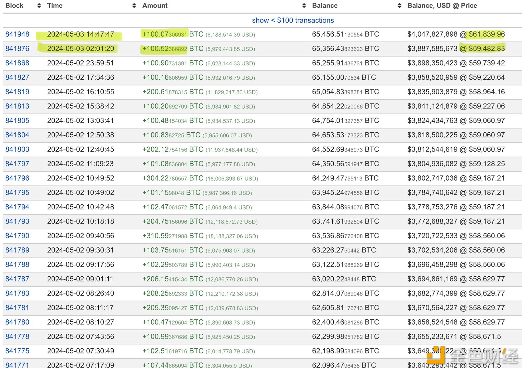Open block 841813
The image size is (522, 368).
17,106
